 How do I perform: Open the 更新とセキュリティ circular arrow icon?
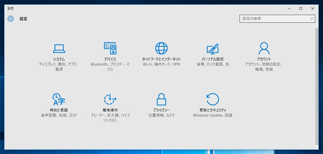tap(212, 99)
